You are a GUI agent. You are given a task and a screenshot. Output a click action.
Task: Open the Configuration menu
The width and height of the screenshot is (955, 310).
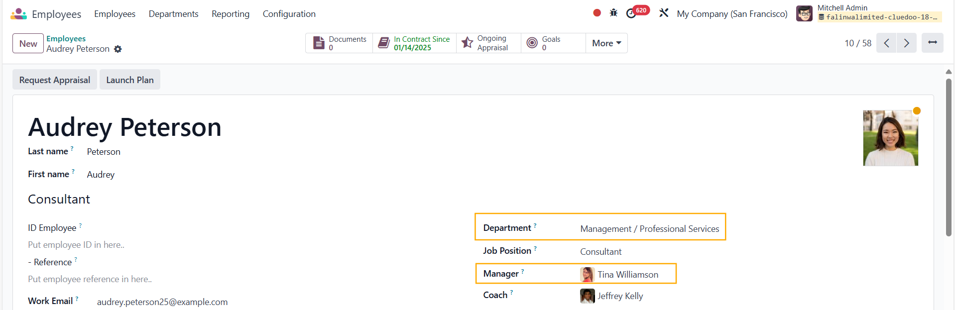coord(289,14)
